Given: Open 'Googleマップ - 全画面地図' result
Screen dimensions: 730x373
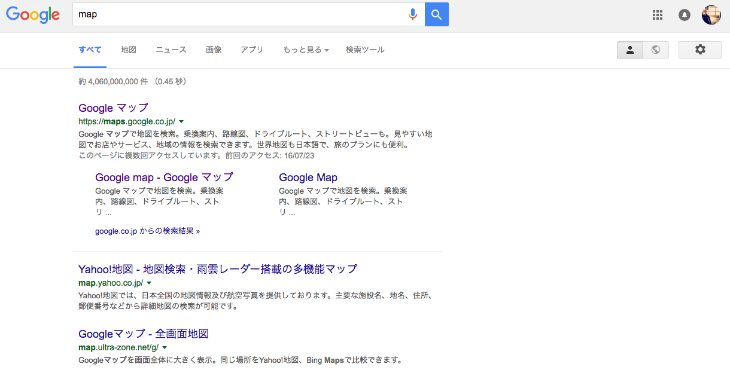Looking at the screenshot, I should point(144,334).
